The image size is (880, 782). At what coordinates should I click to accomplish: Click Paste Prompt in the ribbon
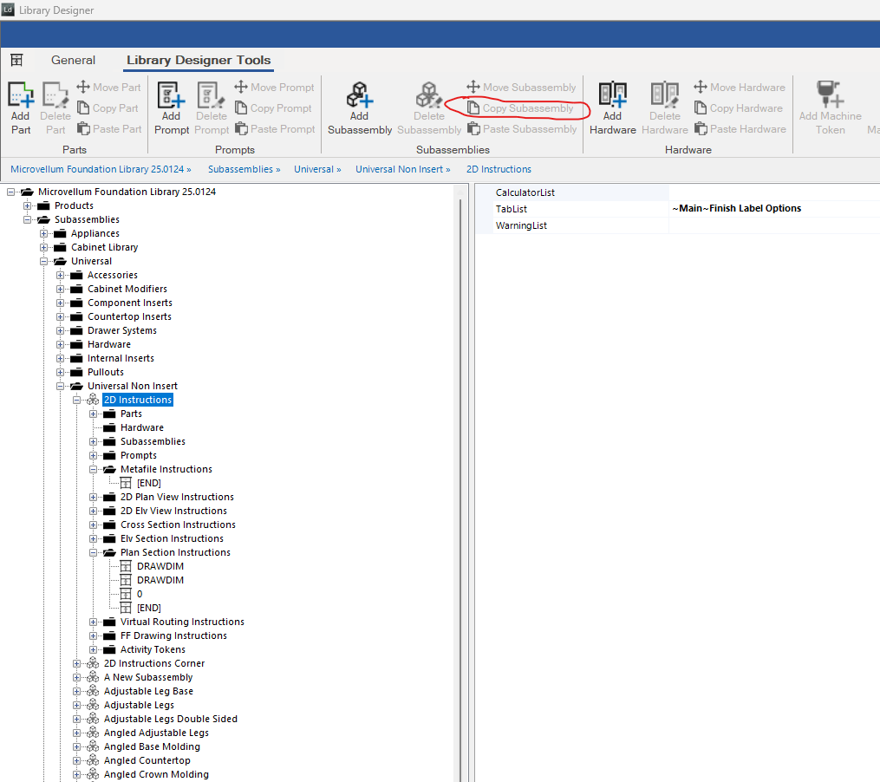coord(275,128)
